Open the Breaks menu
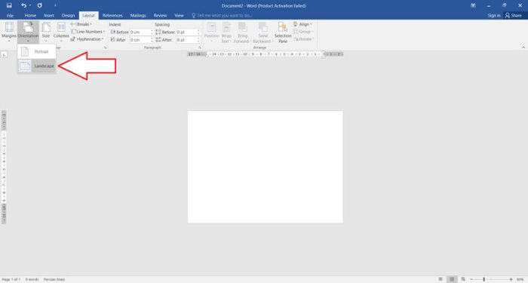528x283 pixels. (x=81, y=24)
